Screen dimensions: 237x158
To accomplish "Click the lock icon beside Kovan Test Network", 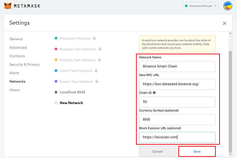I will point(97,81).
